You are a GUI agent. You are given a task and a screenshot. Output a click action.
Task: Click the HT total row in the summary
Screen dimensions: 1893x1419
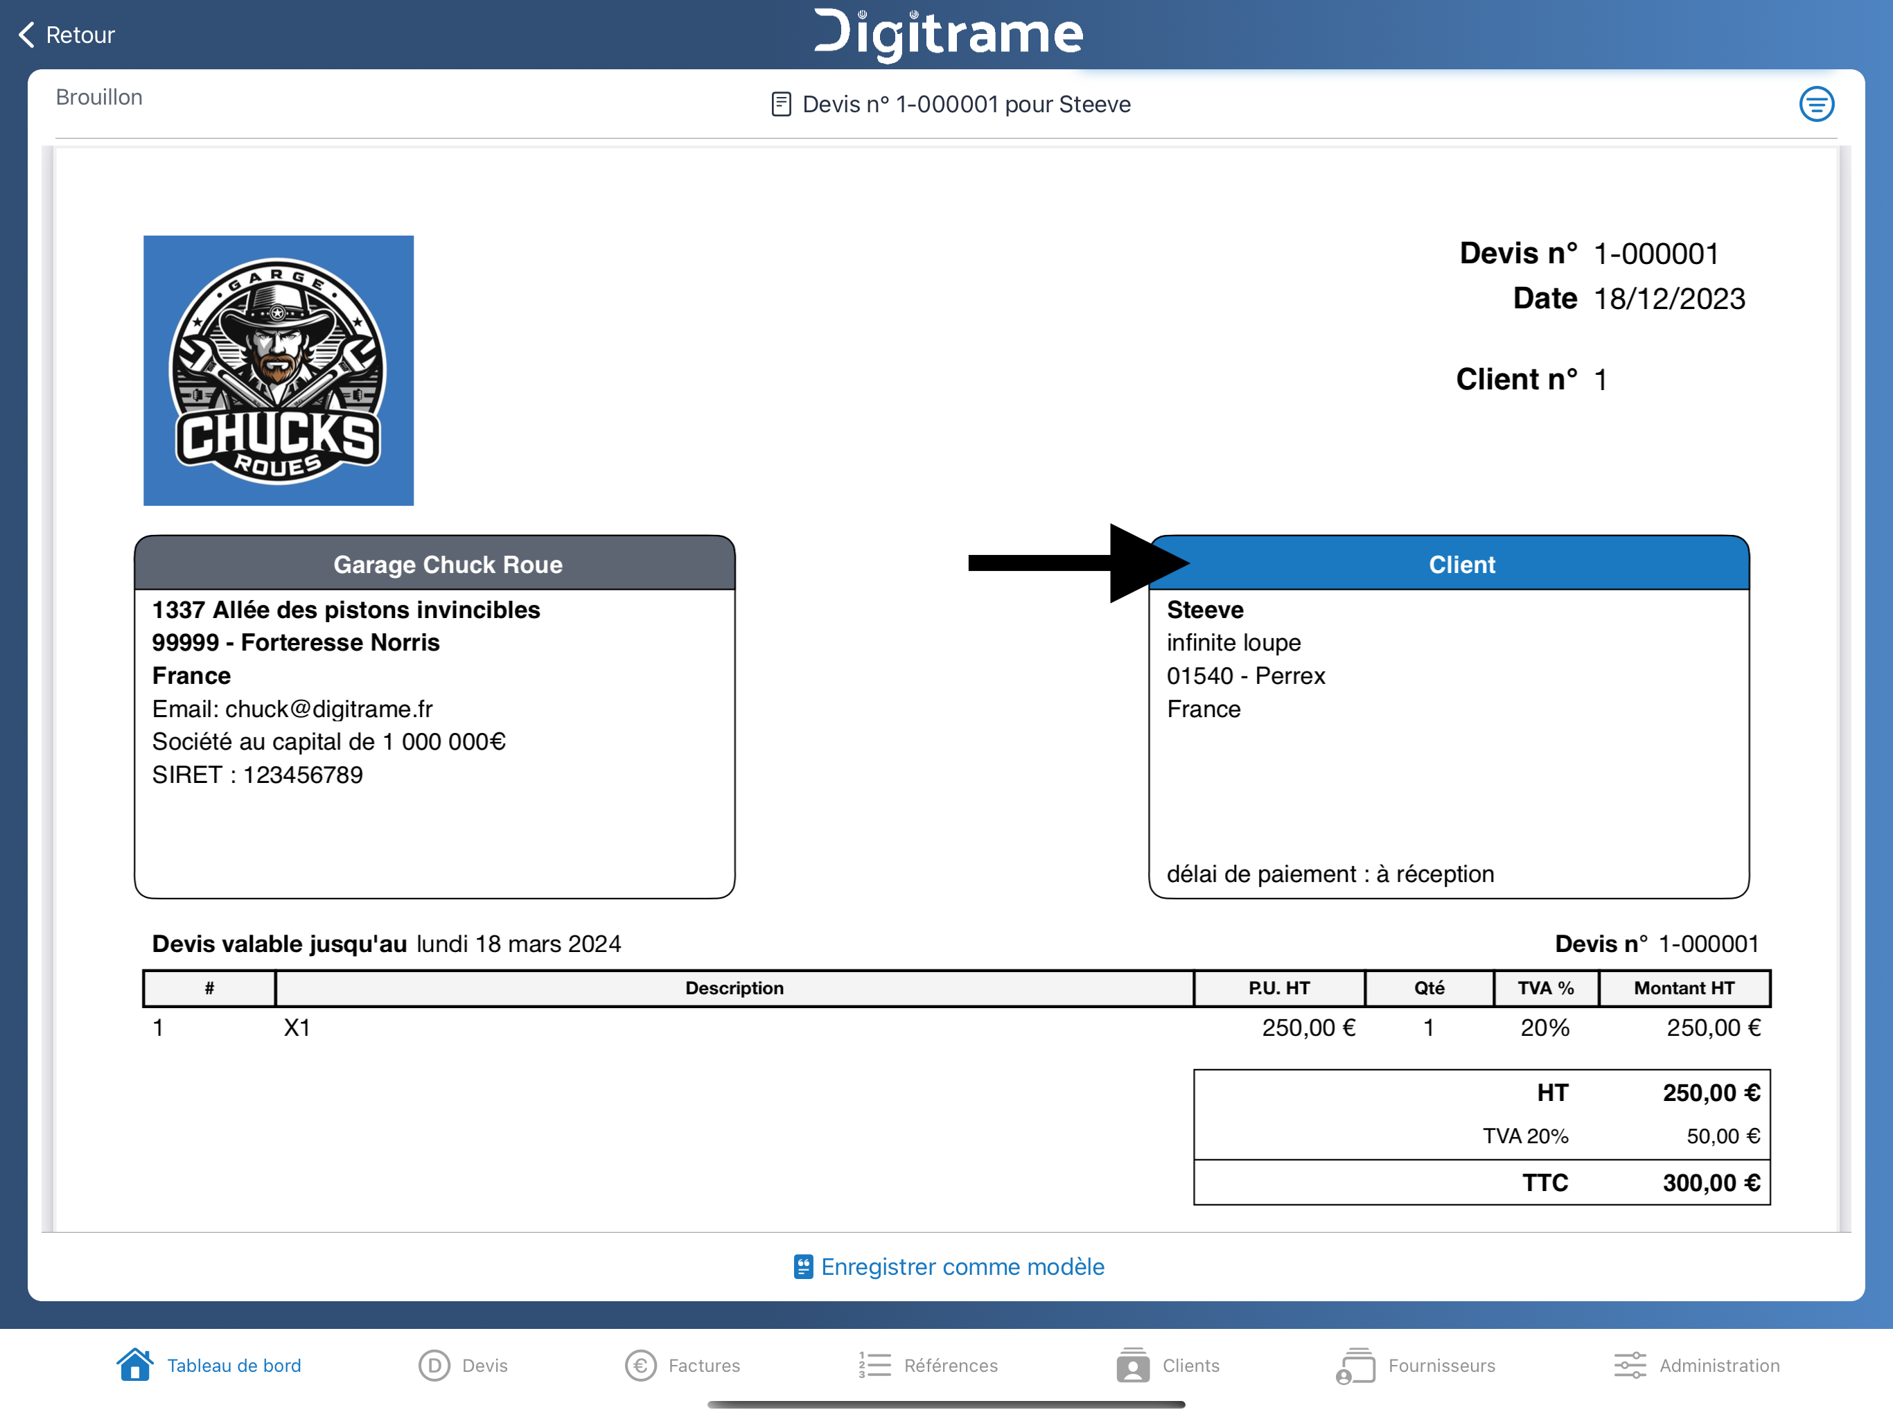[1482, 1093]
